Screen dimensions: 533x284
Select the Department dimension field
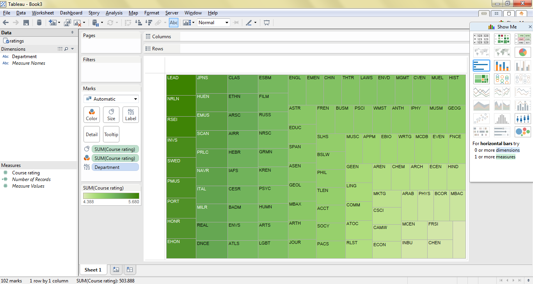tap(24, 57)
